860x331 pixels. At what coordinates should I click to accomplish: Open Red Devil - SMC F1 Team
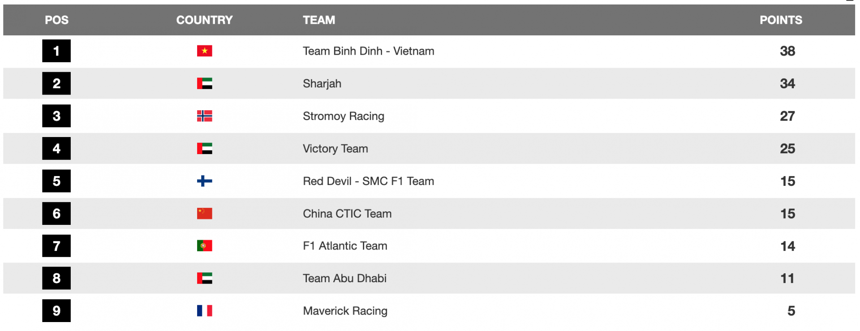coord(368,181)
